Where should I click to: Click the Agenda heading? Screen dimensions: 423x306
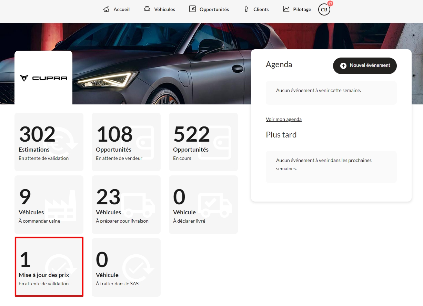click(x=279, y=64)
